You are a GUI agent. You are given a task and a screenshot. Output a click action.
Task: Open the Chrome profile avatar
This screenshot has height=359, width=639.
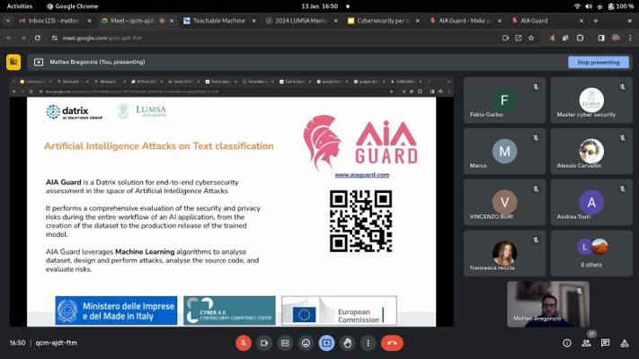point(616,38)
